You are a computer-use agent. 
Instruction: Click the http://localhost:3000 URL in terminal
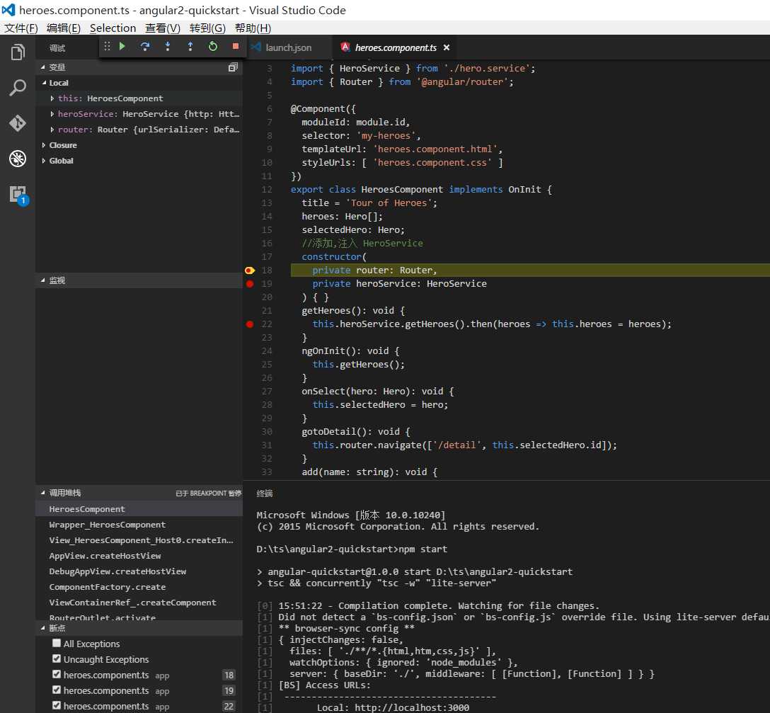click(412, 707)
